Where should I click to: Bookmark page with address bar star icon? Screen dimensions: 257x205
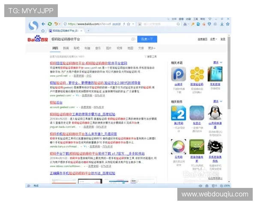(x=128, y=24)
